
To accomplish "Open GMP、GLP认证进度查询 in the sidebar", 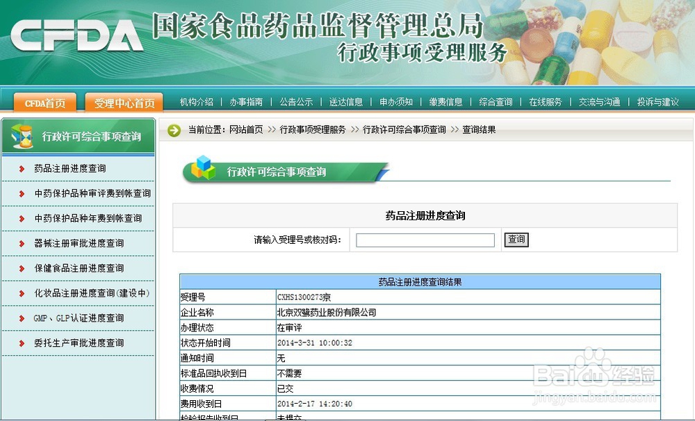I will pyautogui.click(x=78, y=317).
